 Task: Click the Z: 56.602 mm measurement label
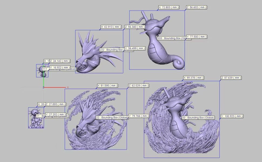click(196, 7)
